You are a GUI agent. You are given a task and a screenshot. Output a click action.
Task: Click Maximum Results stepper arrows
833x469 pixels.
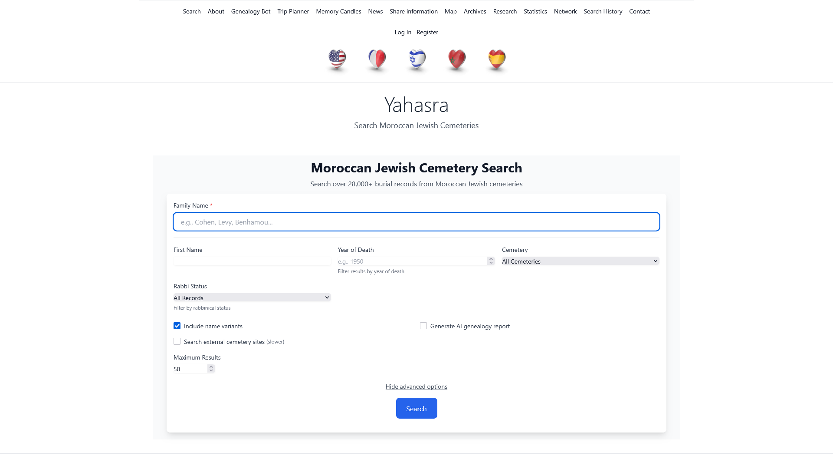(x=211, y=369)
